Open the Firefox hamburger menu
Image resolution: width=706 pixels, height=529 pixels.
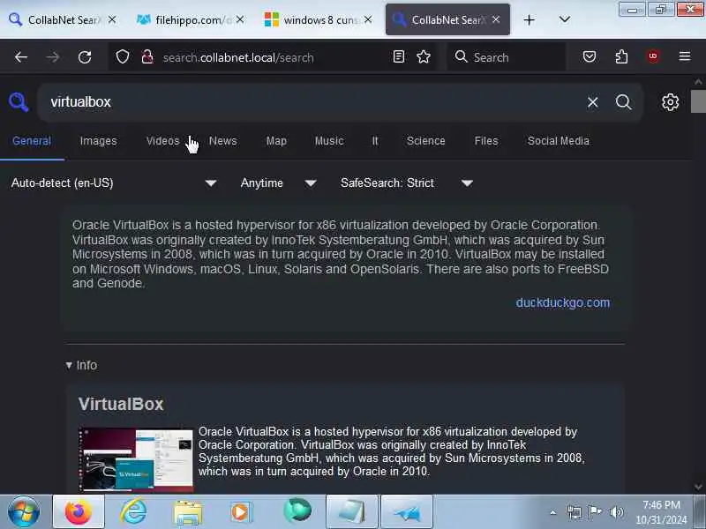(x=685, y=56)
